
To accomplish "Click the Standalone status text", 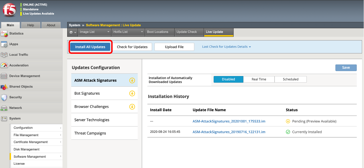I will coord(31,9).
